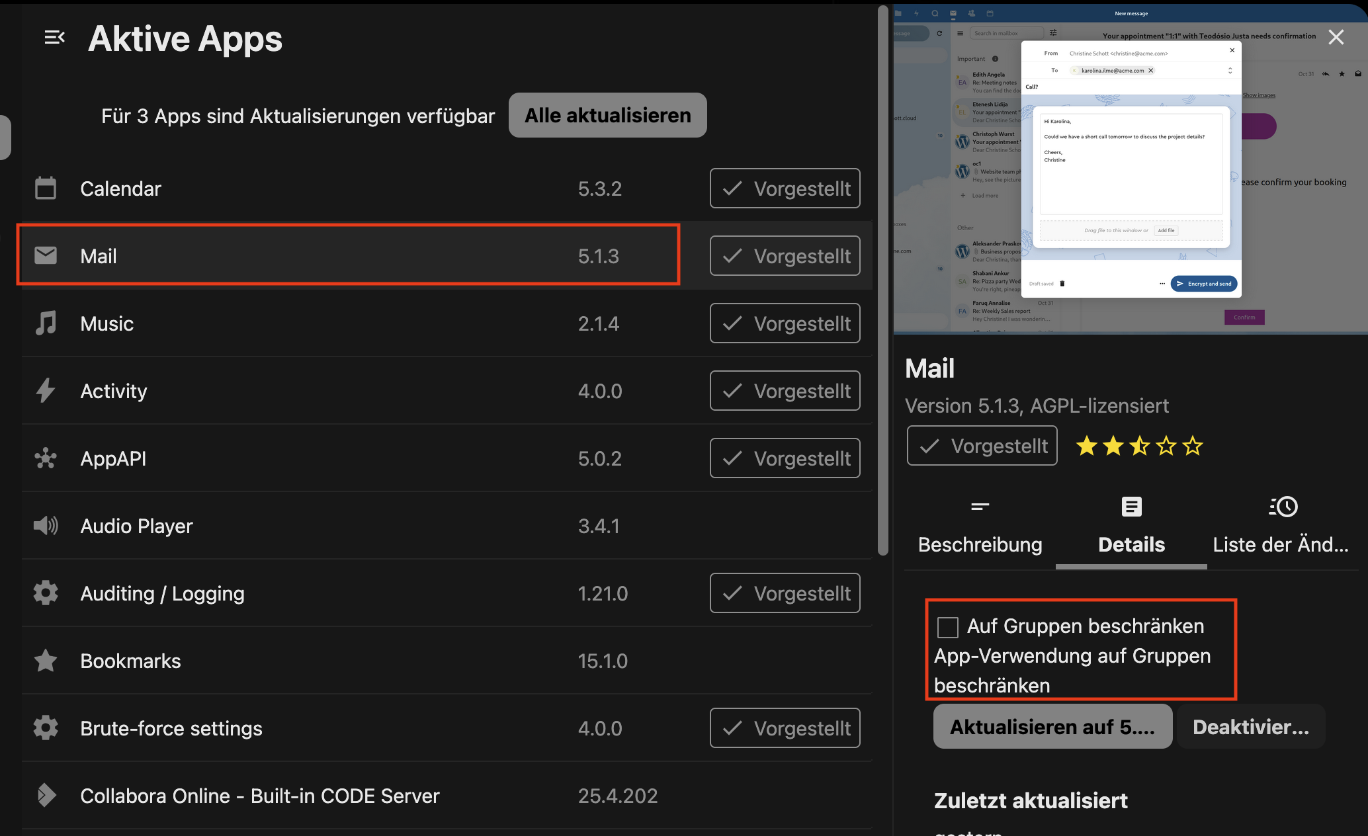Click the Activity lightning bolt icon
Viewport: 1368px width, 836px height.
46,390
